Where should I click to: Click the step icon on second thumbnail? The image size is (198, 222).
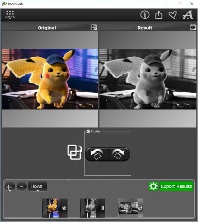pos(102,208)
